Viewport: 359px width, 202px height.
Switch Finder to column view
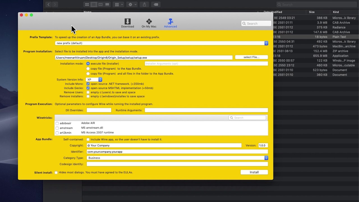click(100, 4)
